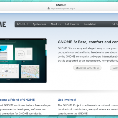Open the Foundation menu item
The image size is (118, 118).
(90, 24)
